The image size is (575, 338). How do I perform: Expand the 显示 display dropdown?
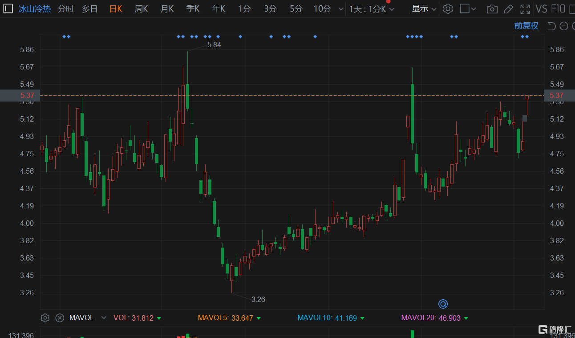click(x=424, y=8)
